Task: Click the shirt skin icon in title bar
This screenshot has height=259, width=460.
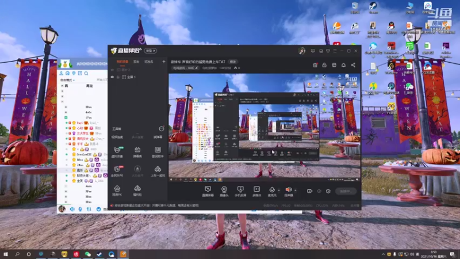Action: [x=328, y=51]
